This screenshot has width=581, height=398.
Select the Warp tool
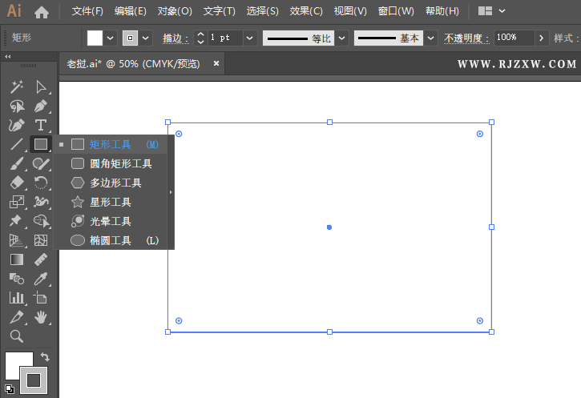[x=41, y=202]
